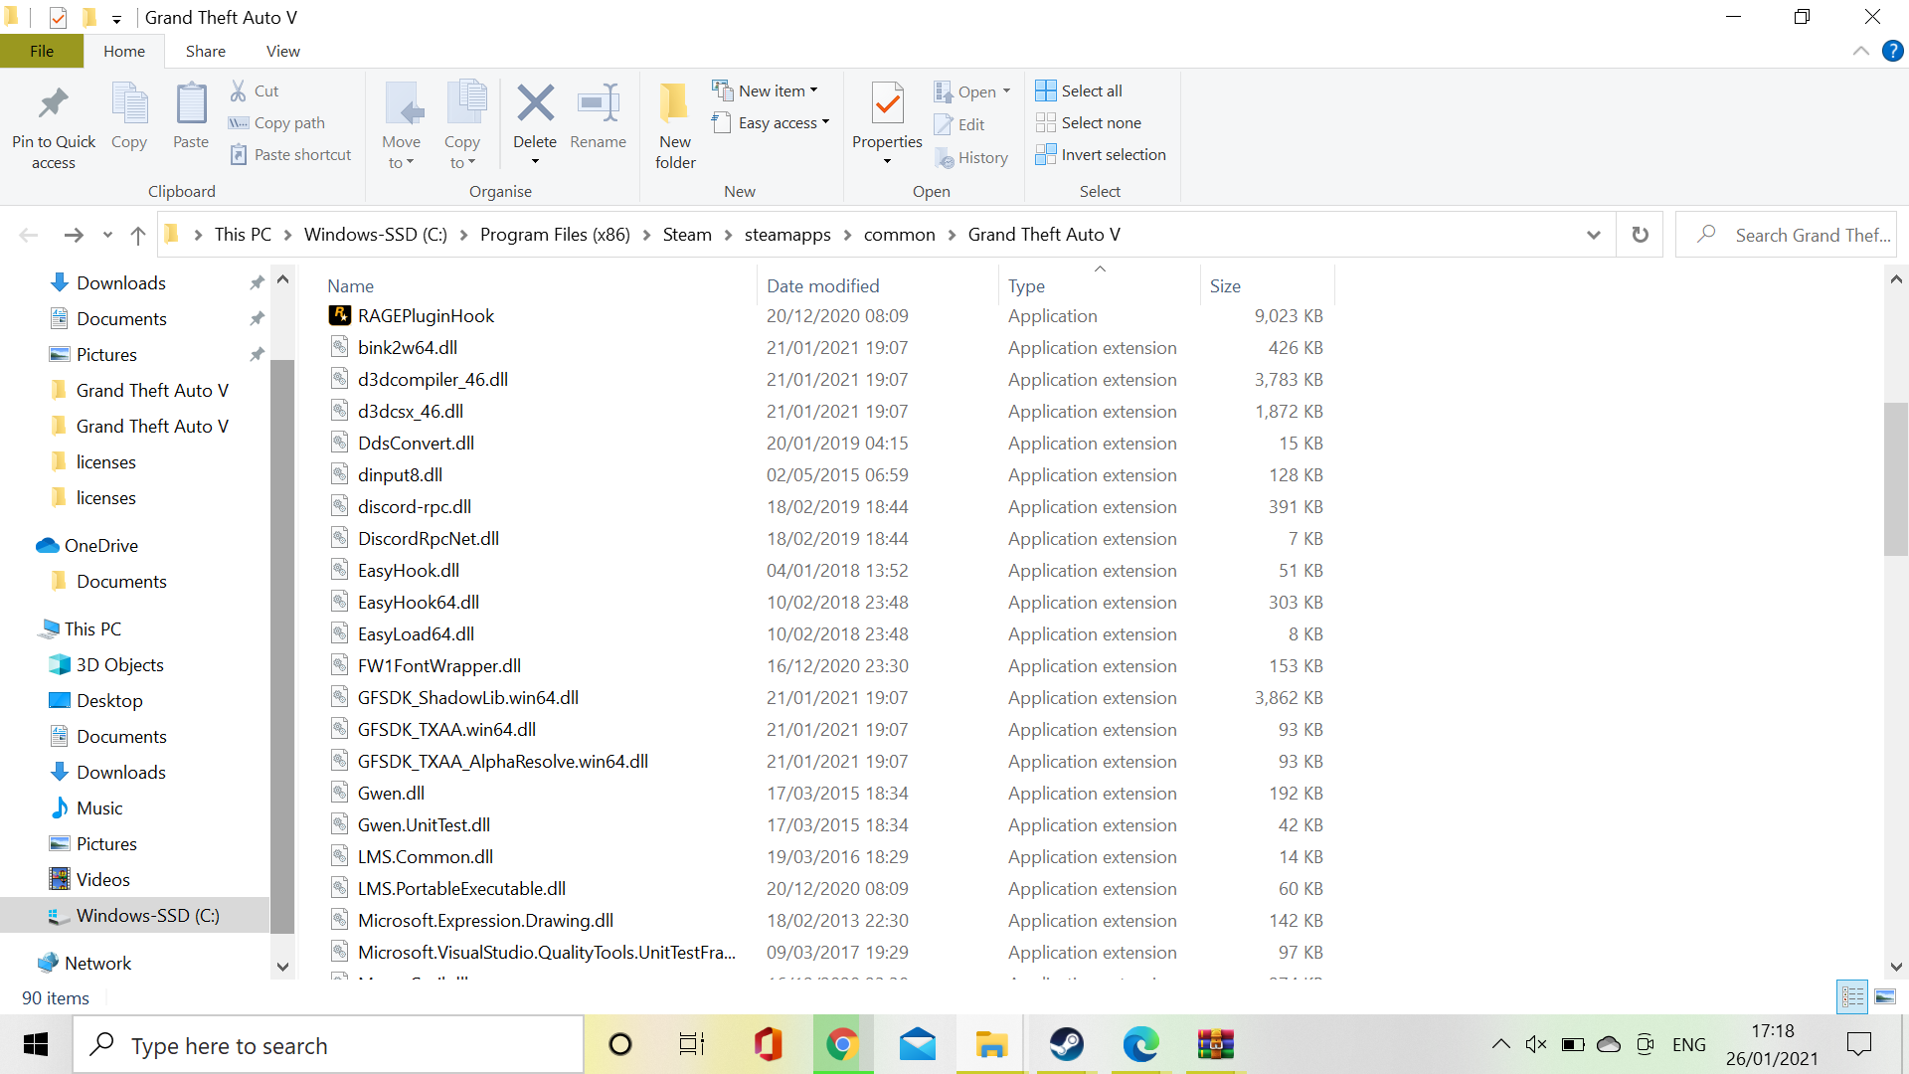Image resolution: width=1909 pixels, height=1074 pixels.
Task: Click the Paste clipboard icon
Action: pos(191,103)
